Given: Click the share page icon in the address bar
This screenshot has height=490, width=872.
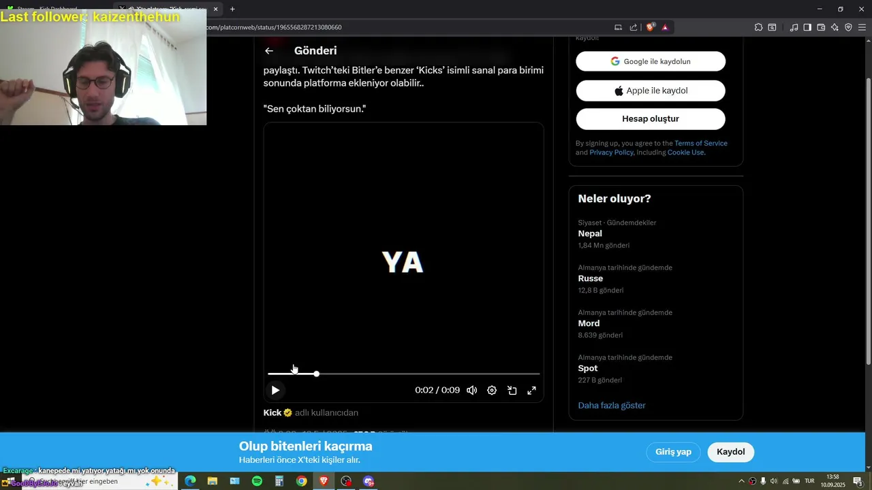Looking at the screenshot, I should [x=634, y=27].
